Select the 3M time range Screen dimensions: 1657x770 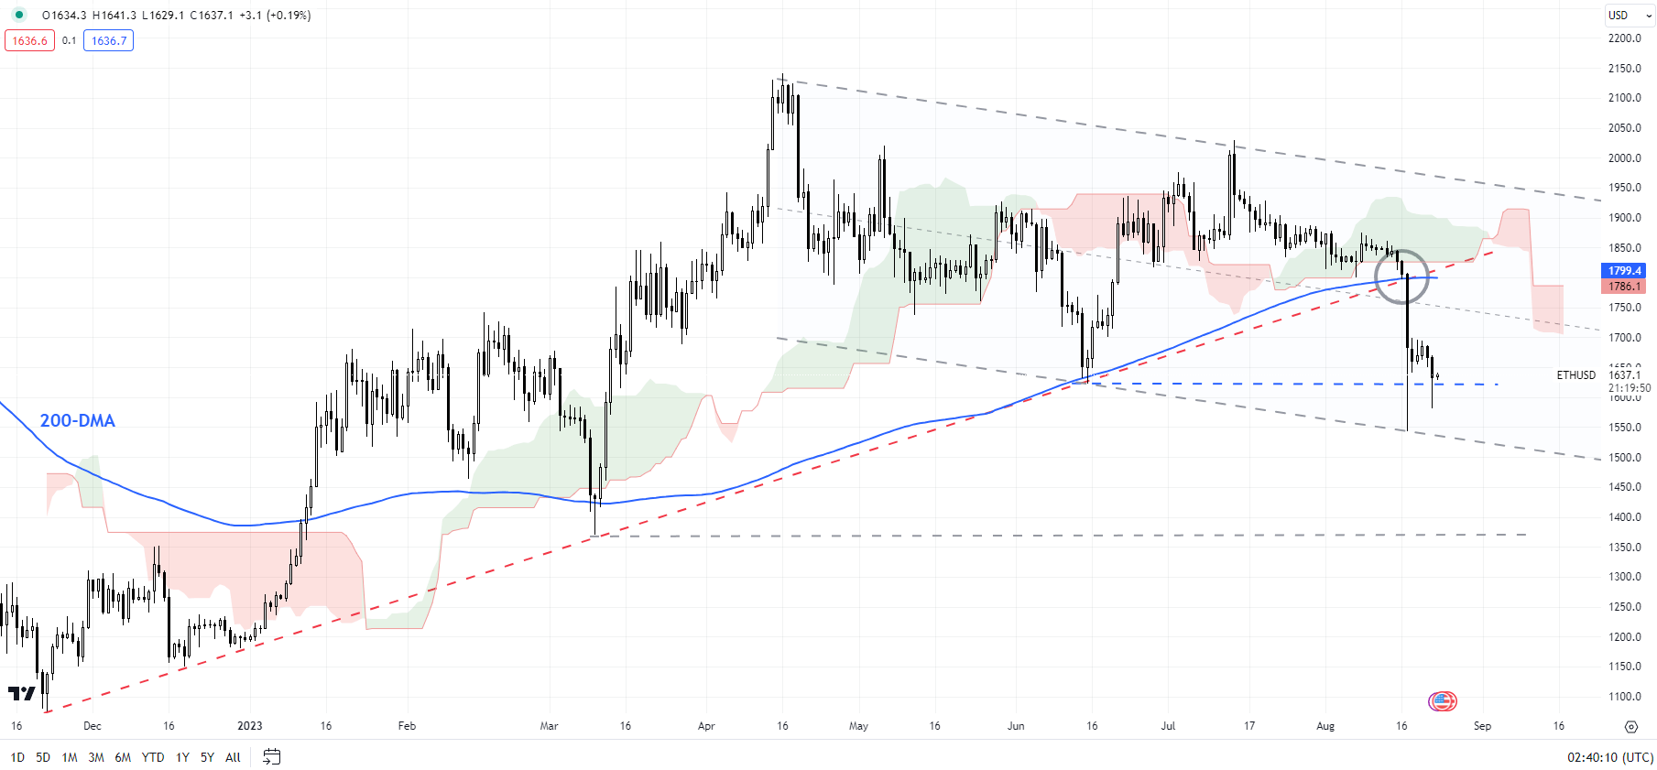[x=96, y=757]
